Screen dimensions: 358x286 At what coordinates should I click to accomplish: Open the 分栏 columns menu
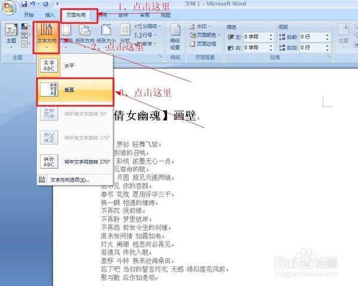coord(125,36)
